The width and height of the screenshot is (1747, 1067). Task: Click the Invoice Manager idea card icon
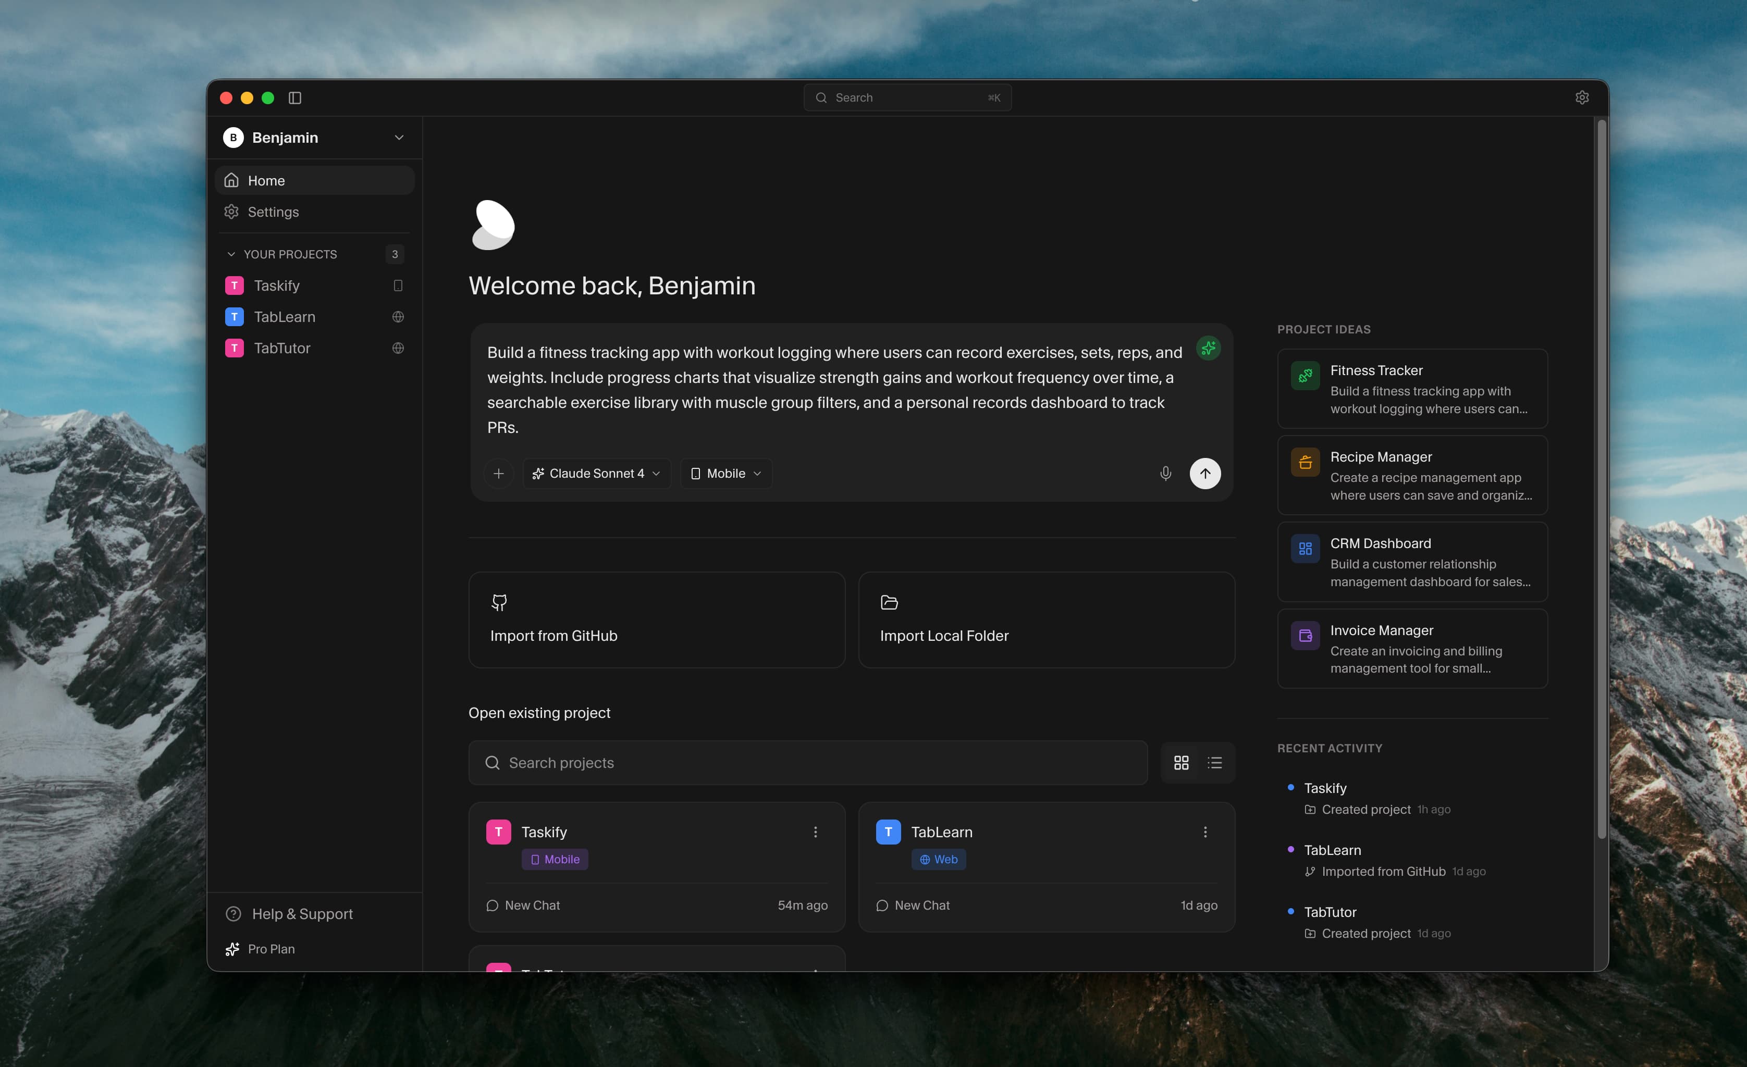click(1305, 635)
